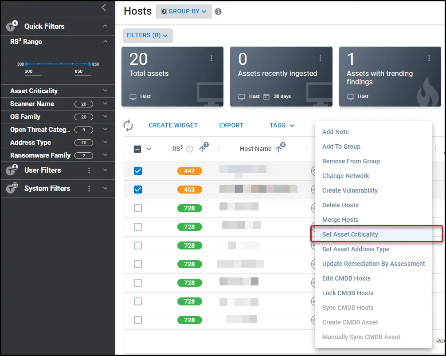Collapse the RS3 Range section
This screenshot has height=356, width=446.
click(105, 41)
